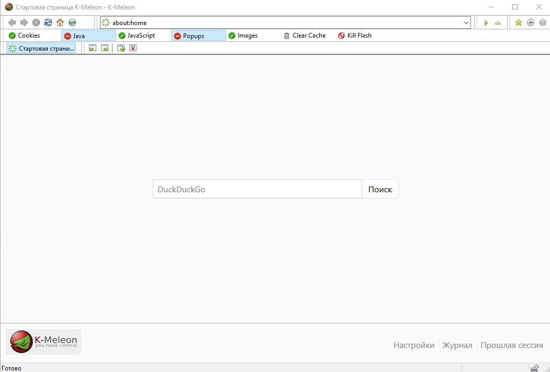Focus the DuckDuckGo search box
550x372 pixels.
click(257, 189)
